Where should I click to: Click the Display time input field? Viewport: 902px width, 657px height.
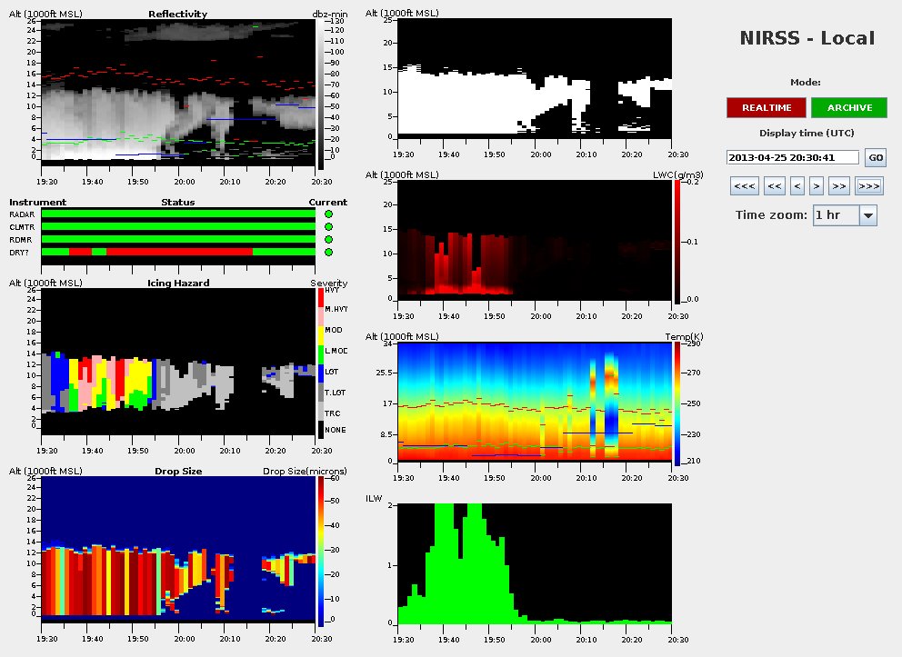793,157
